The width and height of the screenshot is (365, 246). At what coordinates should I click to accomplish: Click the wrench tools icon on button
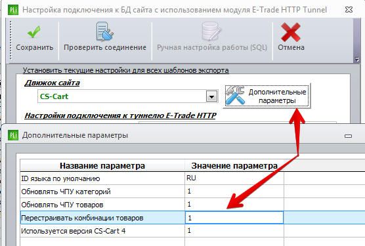(235, 95)
